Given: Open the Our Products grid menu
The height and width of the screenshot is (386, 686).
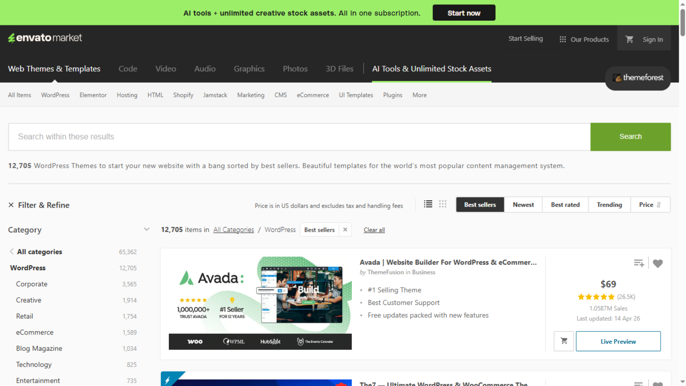Looking at the screenshot, I should click(x=584, y=39).
